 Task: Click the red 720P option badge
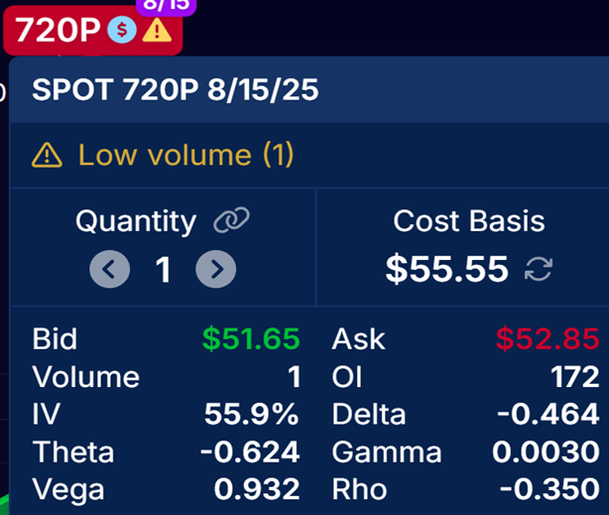[93, 31]
